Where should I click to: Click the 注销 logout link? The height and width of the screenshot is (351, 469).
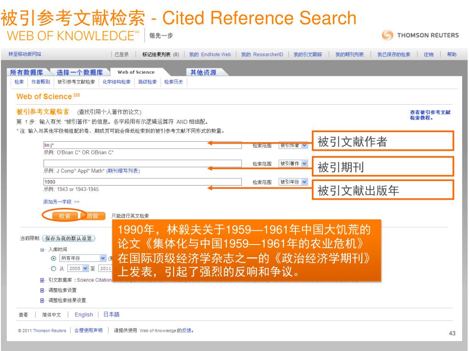pos(429,54)
